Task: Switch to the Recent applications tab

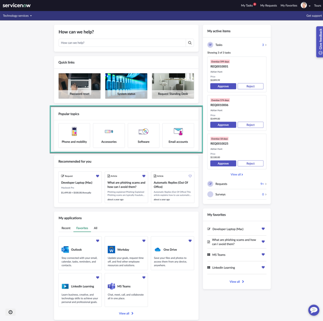Action: pyautogui.click(x=66, y=228)
